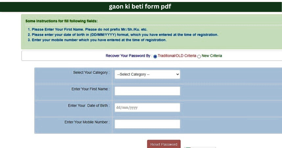Click the Select Category dropdown arrow
Viewport: 282px width, 148px height.
coord(178,74)
